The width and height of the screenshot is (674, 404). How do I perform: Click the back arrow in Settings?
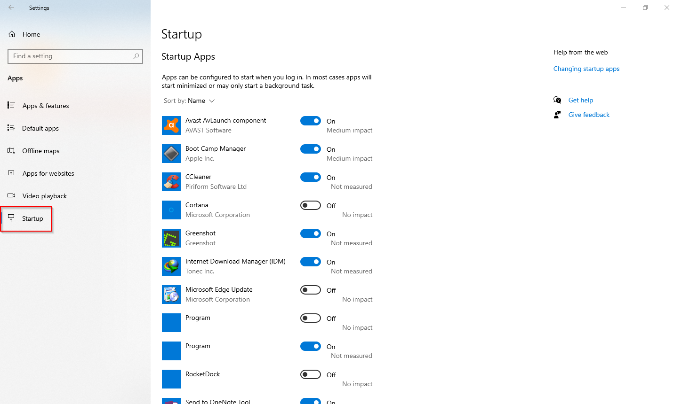click(x=11, y=8)
